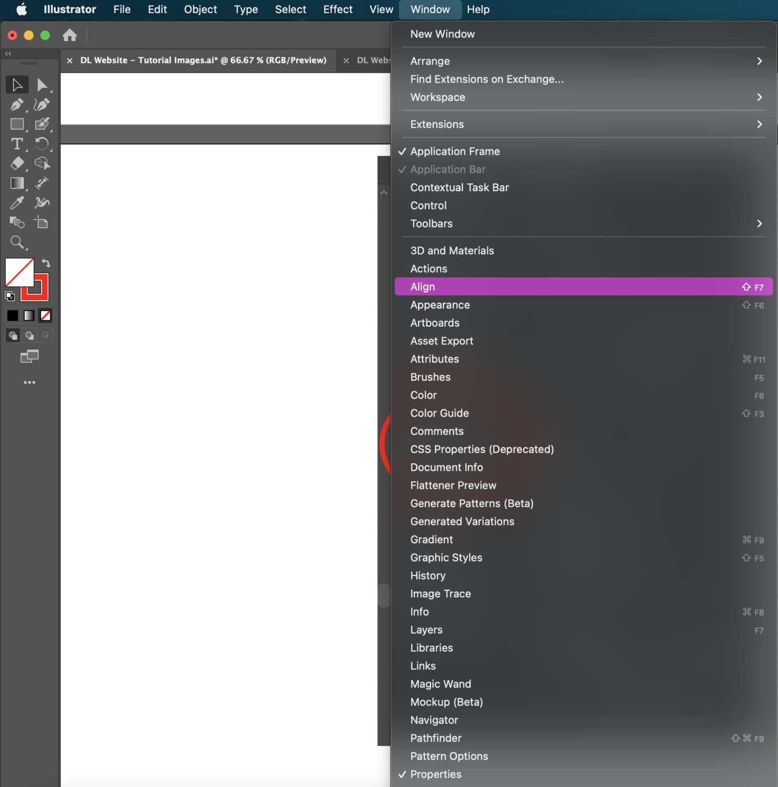Click Find Extensions on Exchange

(x=486, y=79)
